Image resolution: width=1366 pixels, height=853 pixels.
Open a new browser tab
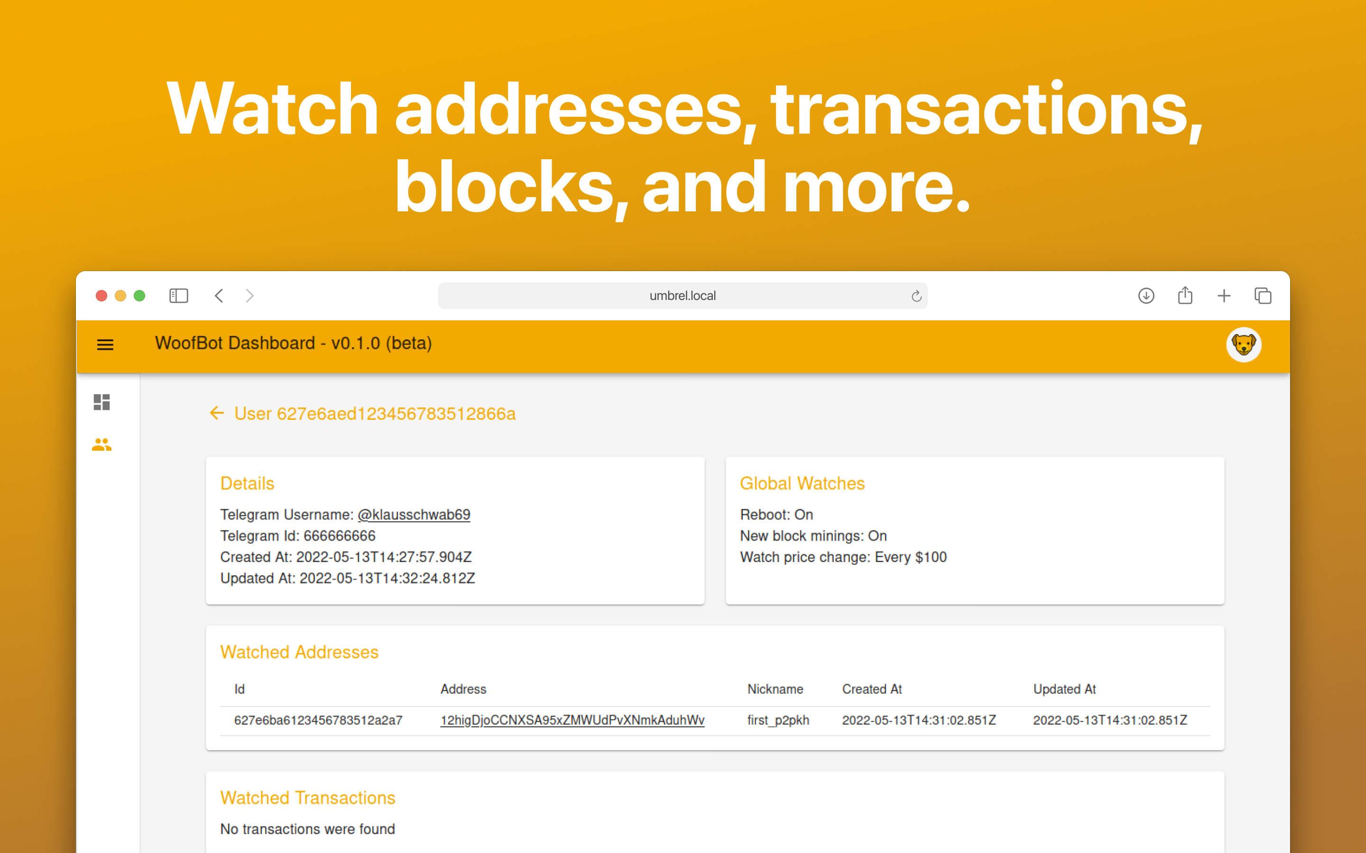point(1224,296)
